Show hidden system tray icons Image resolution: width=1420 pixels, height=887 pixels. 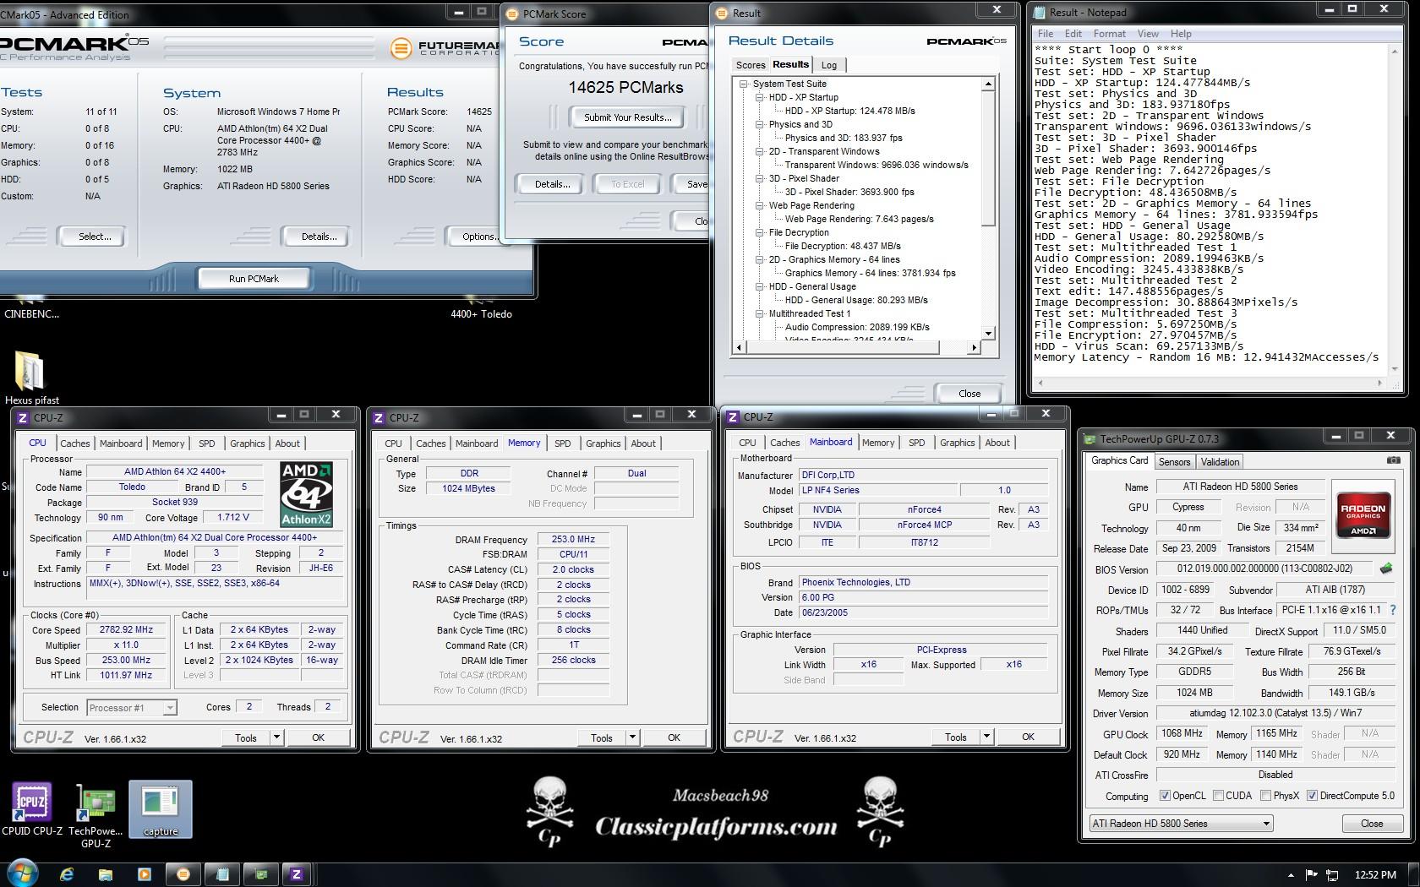1291,875
